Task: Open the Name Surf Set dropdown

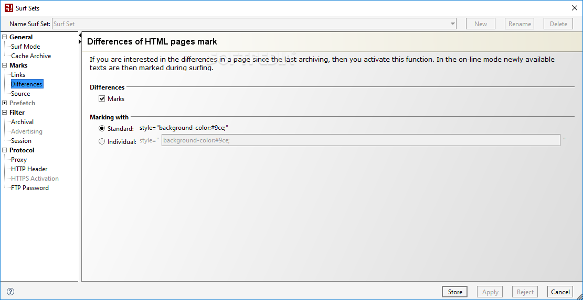Action: tap(452, 24)
